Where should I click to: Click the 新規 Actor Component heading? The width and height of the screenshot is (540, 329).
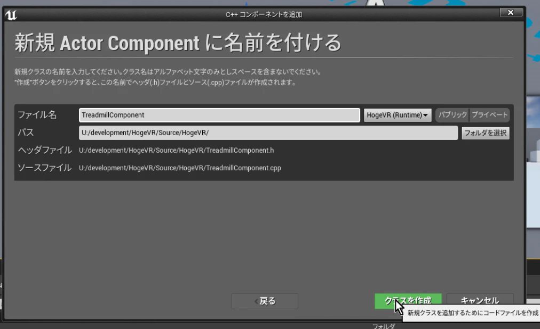pos(178,43)
